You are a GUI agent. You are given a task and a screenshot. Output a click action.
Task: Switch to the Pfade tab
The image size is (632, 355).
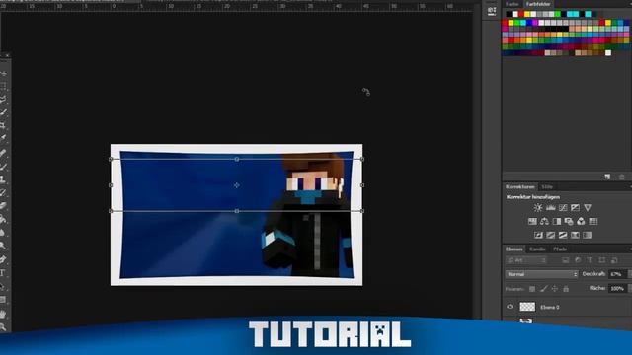tap(560, 249)
